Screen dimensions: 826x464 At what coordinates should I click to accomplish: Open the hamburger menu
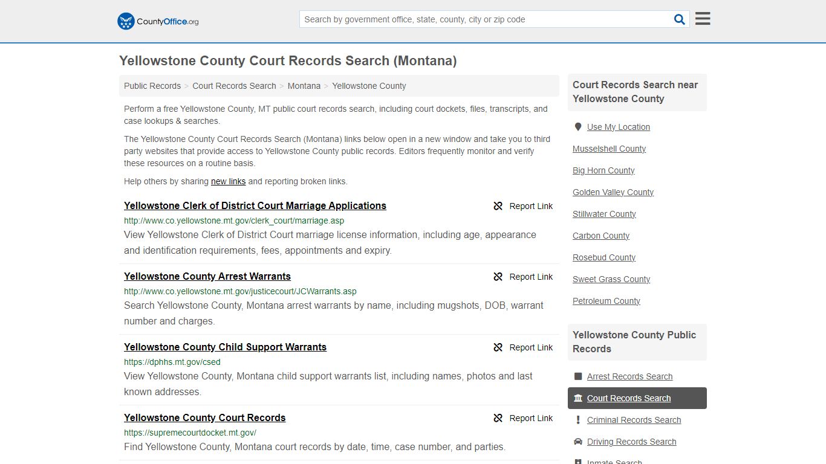[x=703, y=19]
